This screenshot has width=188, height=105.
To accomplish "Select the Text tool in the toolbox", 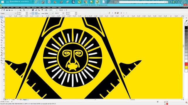I will click(1, 43).
